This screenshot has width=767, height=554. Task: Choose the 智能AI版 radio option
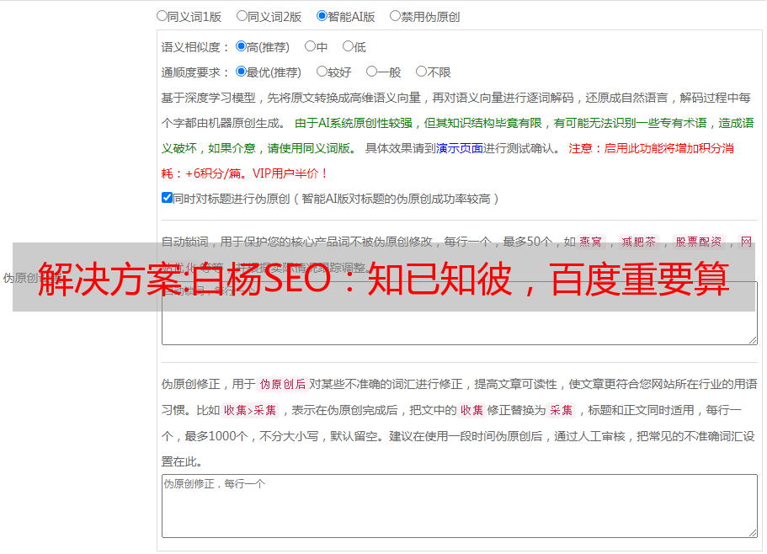coord(322,16)
